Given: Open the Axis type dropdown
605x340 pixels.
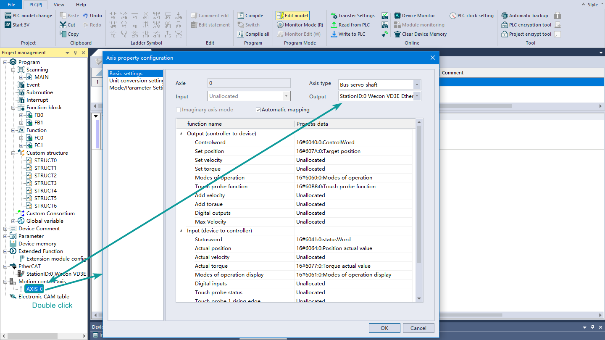Looking at the screenshot, I should pyautogui.click(x=417, y=85).
